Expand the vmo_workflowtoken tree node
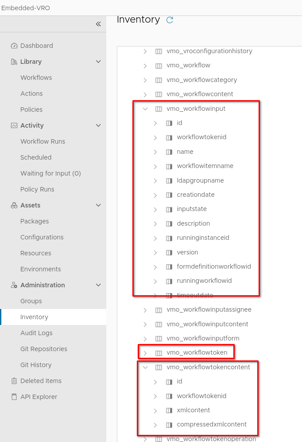 [x=145, y=353]
